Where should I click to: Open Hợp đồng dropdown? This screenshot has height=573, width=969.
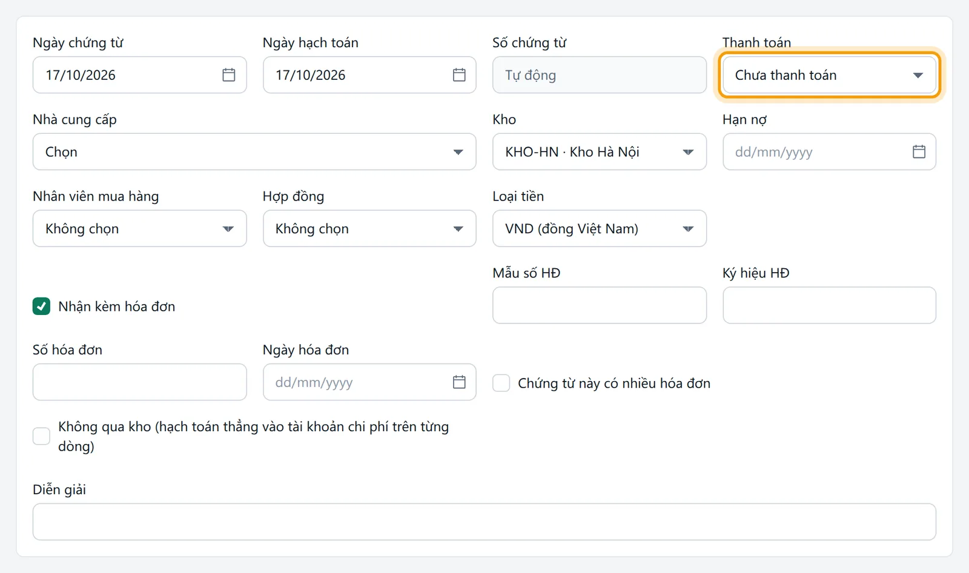(x=369, y=228)
